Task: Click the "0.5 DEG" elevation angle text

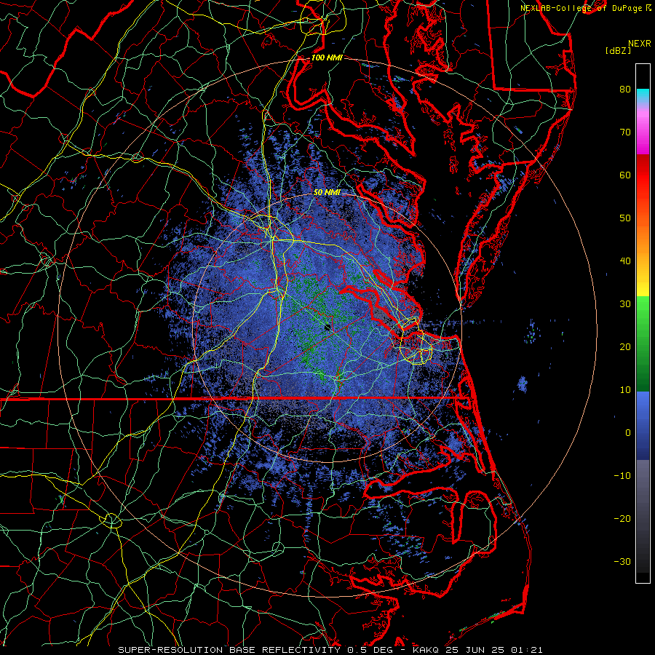Action: click(370, 650)
